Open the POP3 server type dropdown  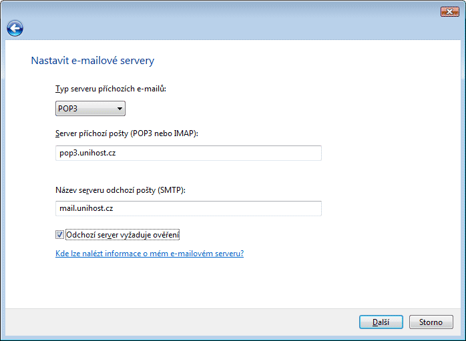[x=90, y=108]
